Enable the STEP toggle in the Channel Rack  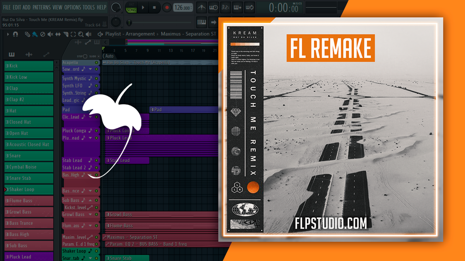85,56
